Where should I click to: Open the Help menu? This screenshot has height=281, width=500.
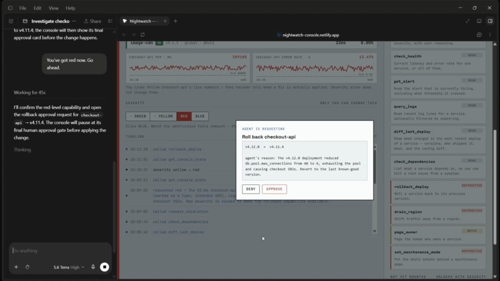(71, 8)
